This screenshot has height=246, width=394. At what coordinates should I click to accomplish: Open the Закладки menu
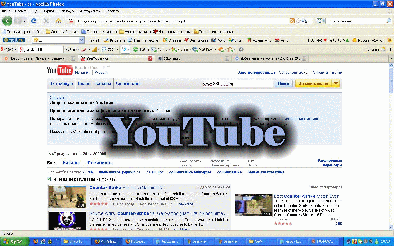coord(67,11)
